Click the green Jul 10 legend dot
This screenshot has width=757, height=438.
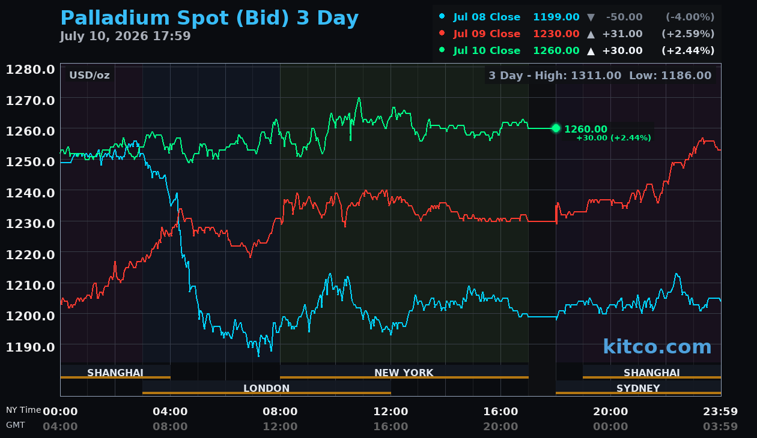(x=442, y=50)
